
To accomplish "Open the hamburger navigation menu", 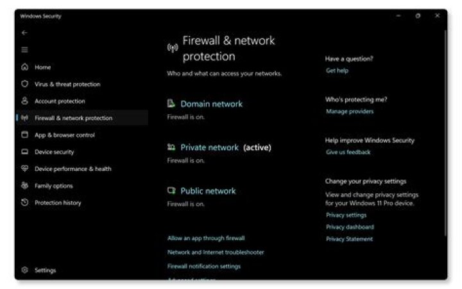I will (24, 49).
